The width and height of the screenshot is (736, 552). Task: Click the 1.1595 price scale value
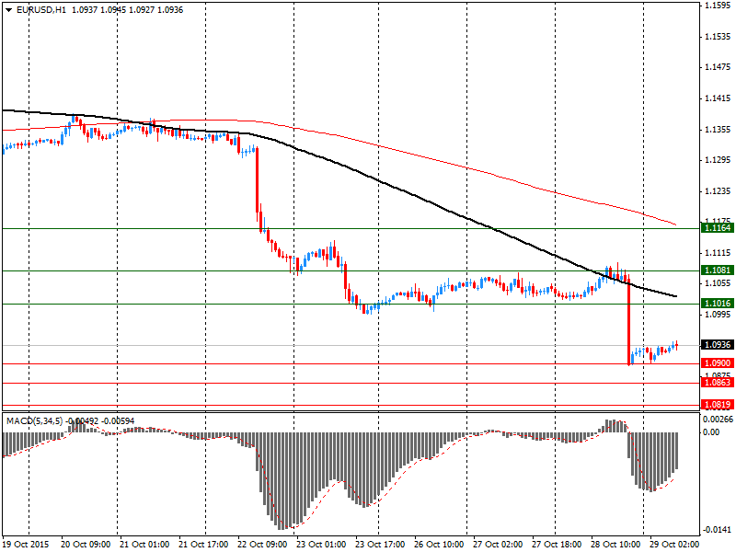(x=719, y=6)
